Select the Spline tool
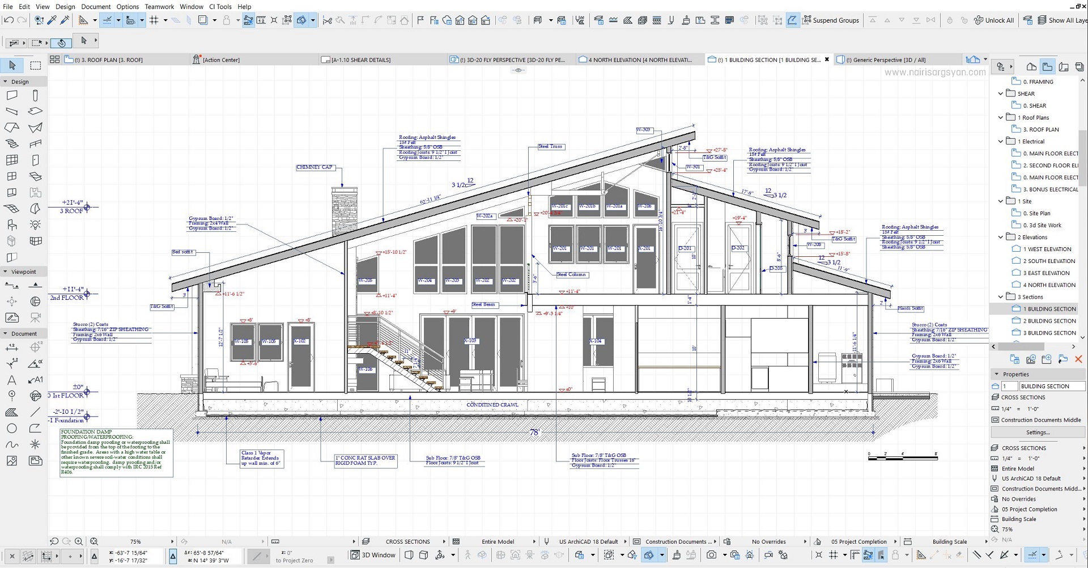 click(12, 444)
